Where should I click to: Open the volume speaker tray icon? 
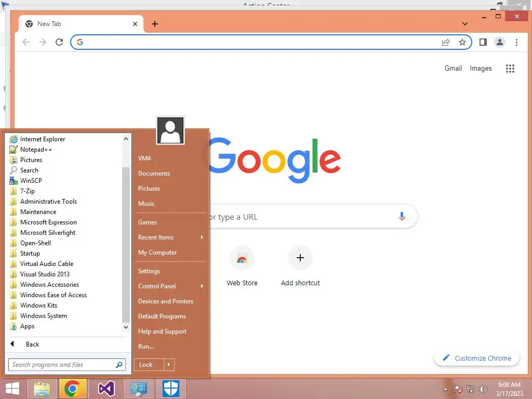(x=483, y=389)
